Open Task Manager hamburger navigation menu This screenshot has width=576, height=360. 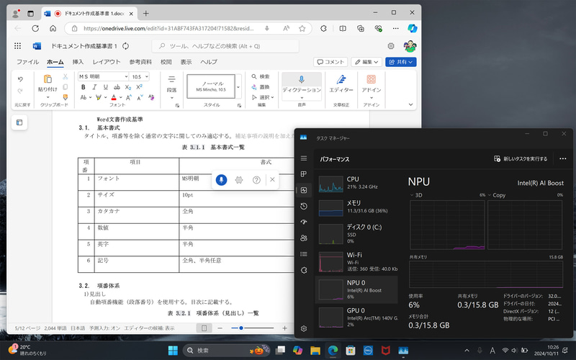[x=304, y=158]
